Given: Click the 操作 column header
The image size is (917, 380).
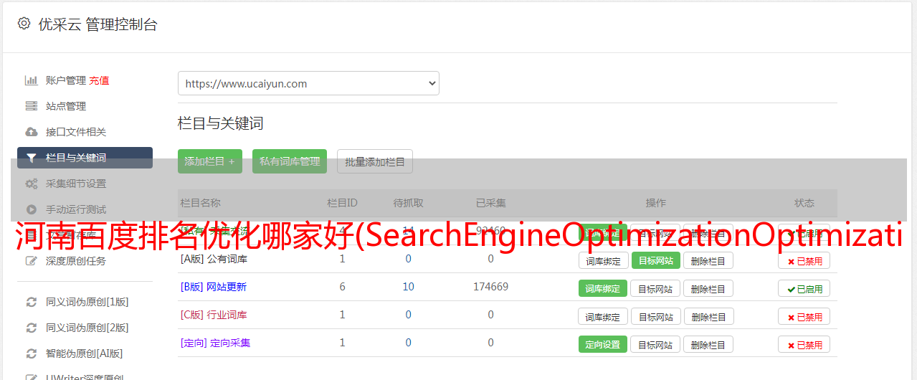Looking at the screenshot, I should pos(656,203).
